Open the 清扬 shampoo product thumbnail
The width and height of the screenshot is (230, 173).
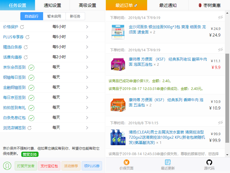(117, 137)
